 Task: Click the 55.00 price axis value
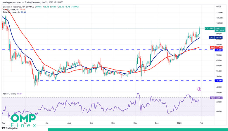click(x=219, y=71)
